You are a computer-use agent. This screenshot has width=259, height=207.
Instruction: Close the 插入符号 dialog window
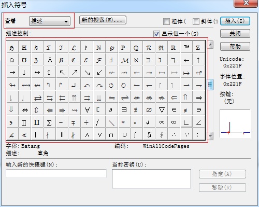[246, 3]
